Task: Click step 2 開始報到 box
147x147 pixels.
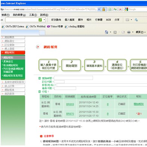Action: click(71, 65)
